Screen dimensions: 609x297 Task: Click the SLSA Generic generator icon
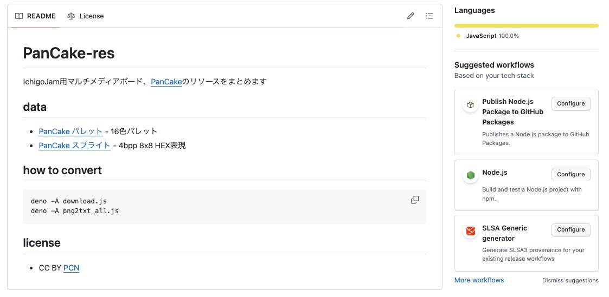tap(470, 231)
